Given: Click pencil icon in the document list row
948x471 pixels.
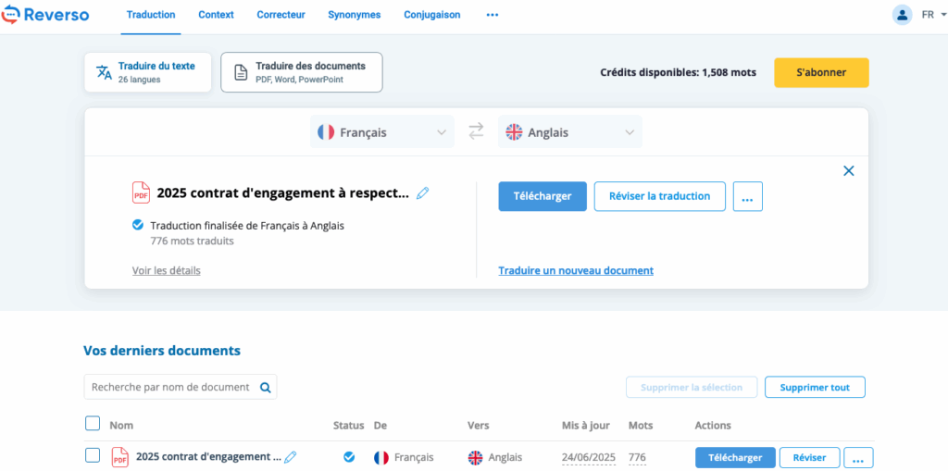Looking at the screenshot, I should [291, 457].
